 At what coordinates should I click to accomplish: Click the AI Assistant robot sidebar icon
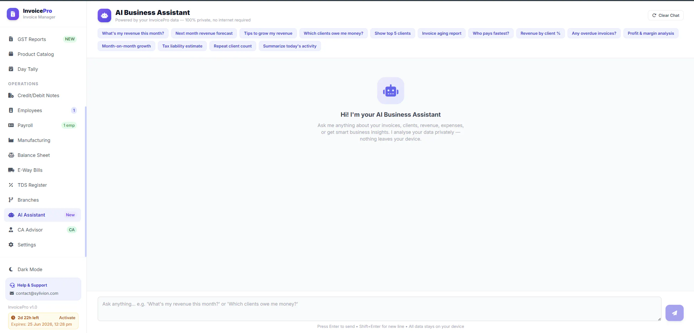click(11, 215)
